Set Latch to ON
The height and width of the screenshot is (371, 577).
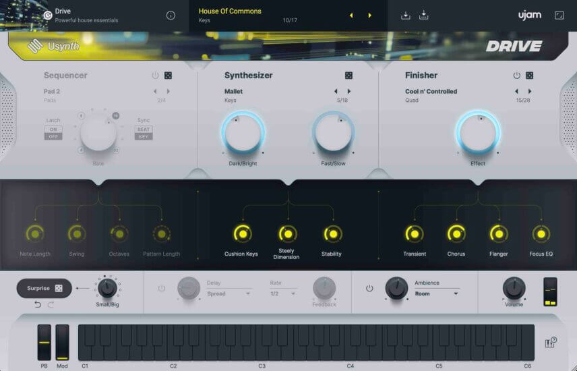click(x=53, y=130)
